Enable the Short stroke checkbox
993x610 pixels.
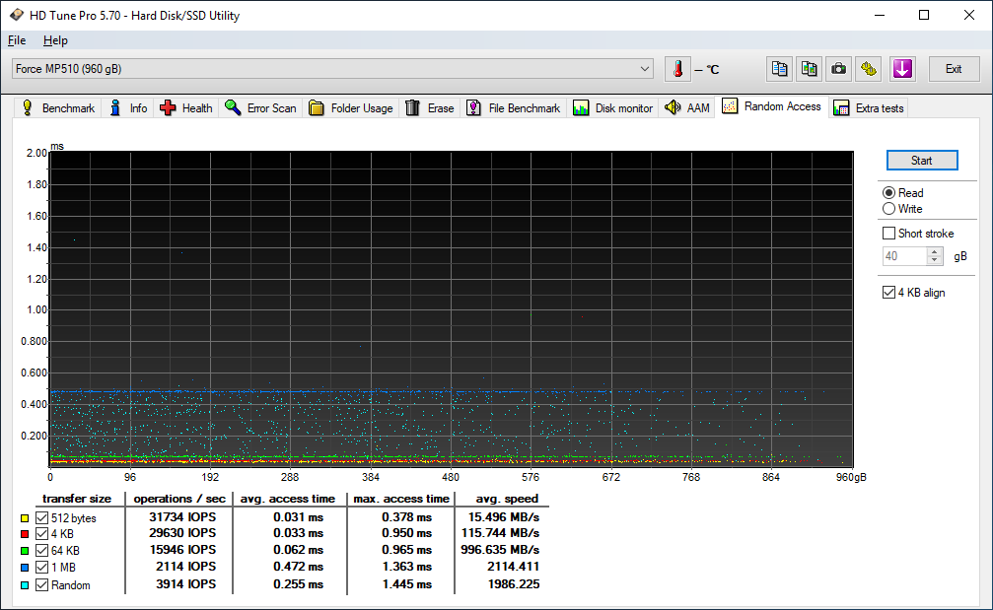(889, 234)
